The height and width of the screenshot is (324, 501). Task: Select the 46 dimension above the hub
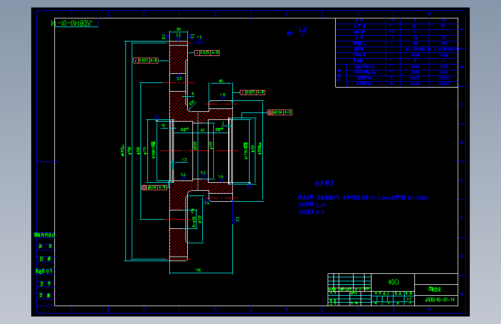coord(221,81)
